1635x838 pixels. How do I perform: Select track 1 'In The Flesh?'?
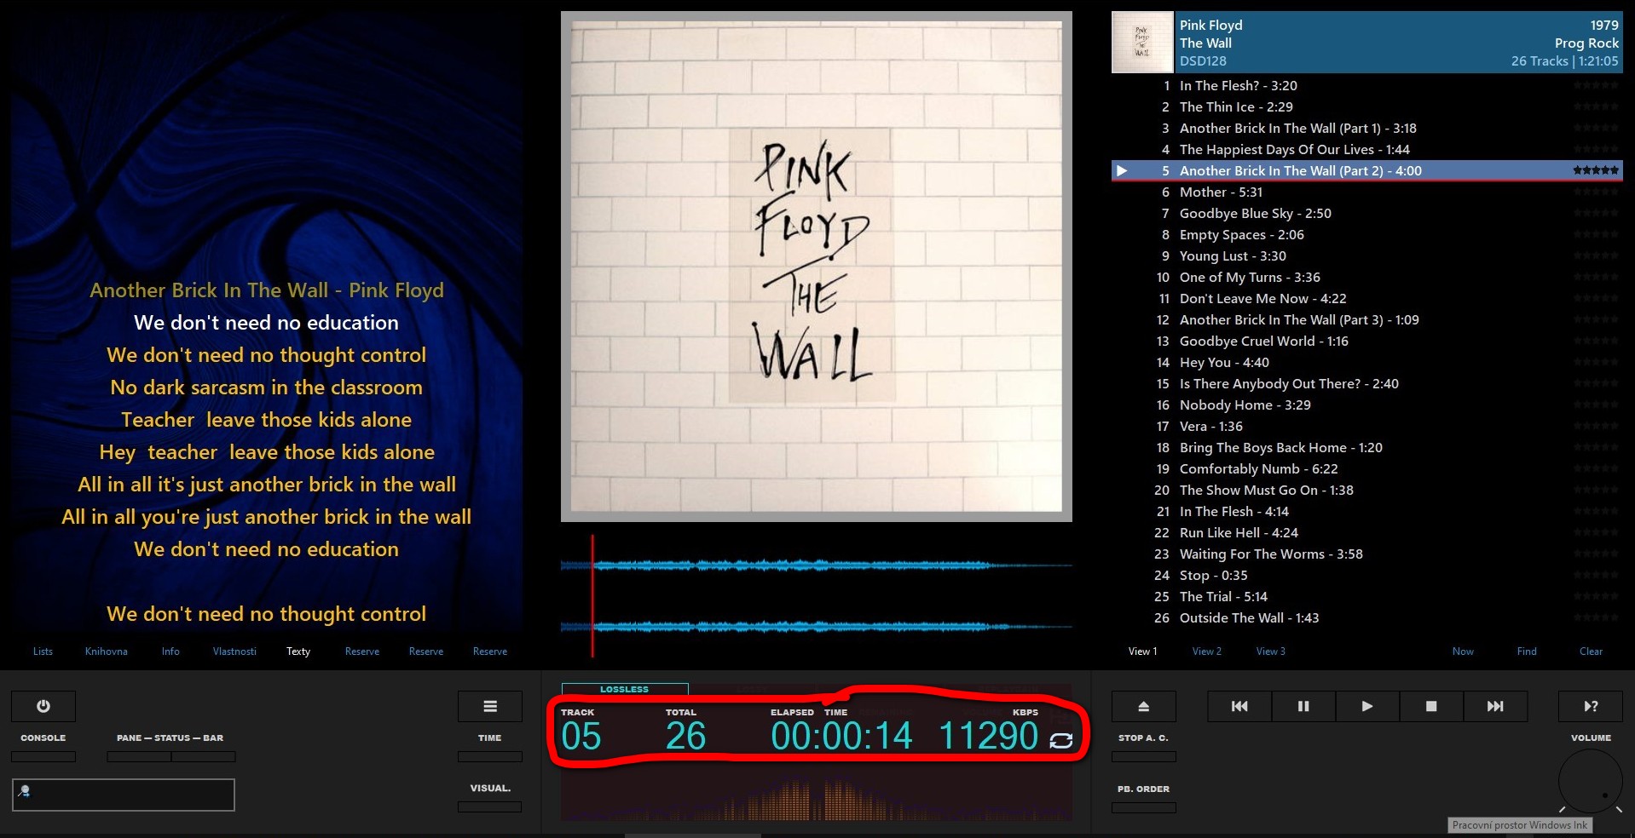coord(1366,85)
